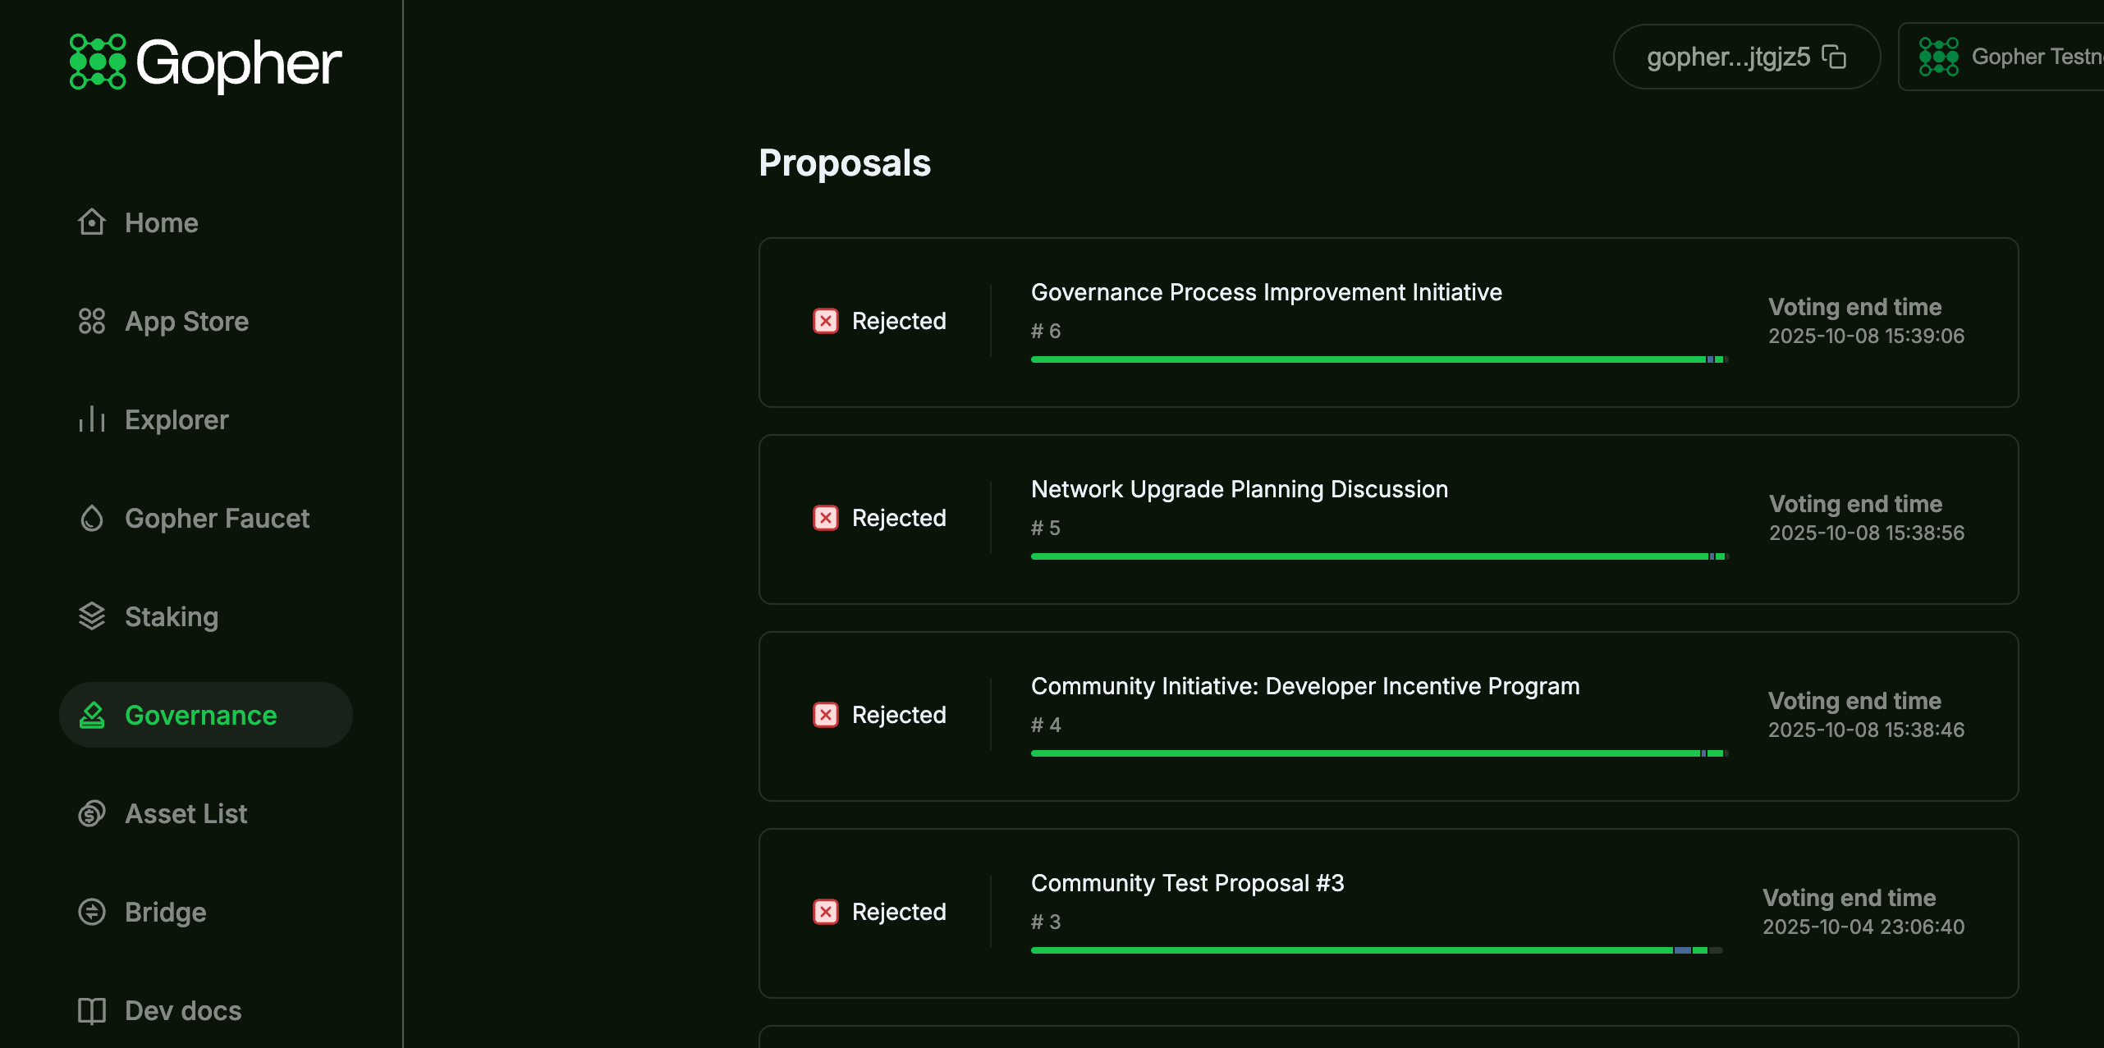Click the Explorer bar chart icon

[x=92, y=419]
